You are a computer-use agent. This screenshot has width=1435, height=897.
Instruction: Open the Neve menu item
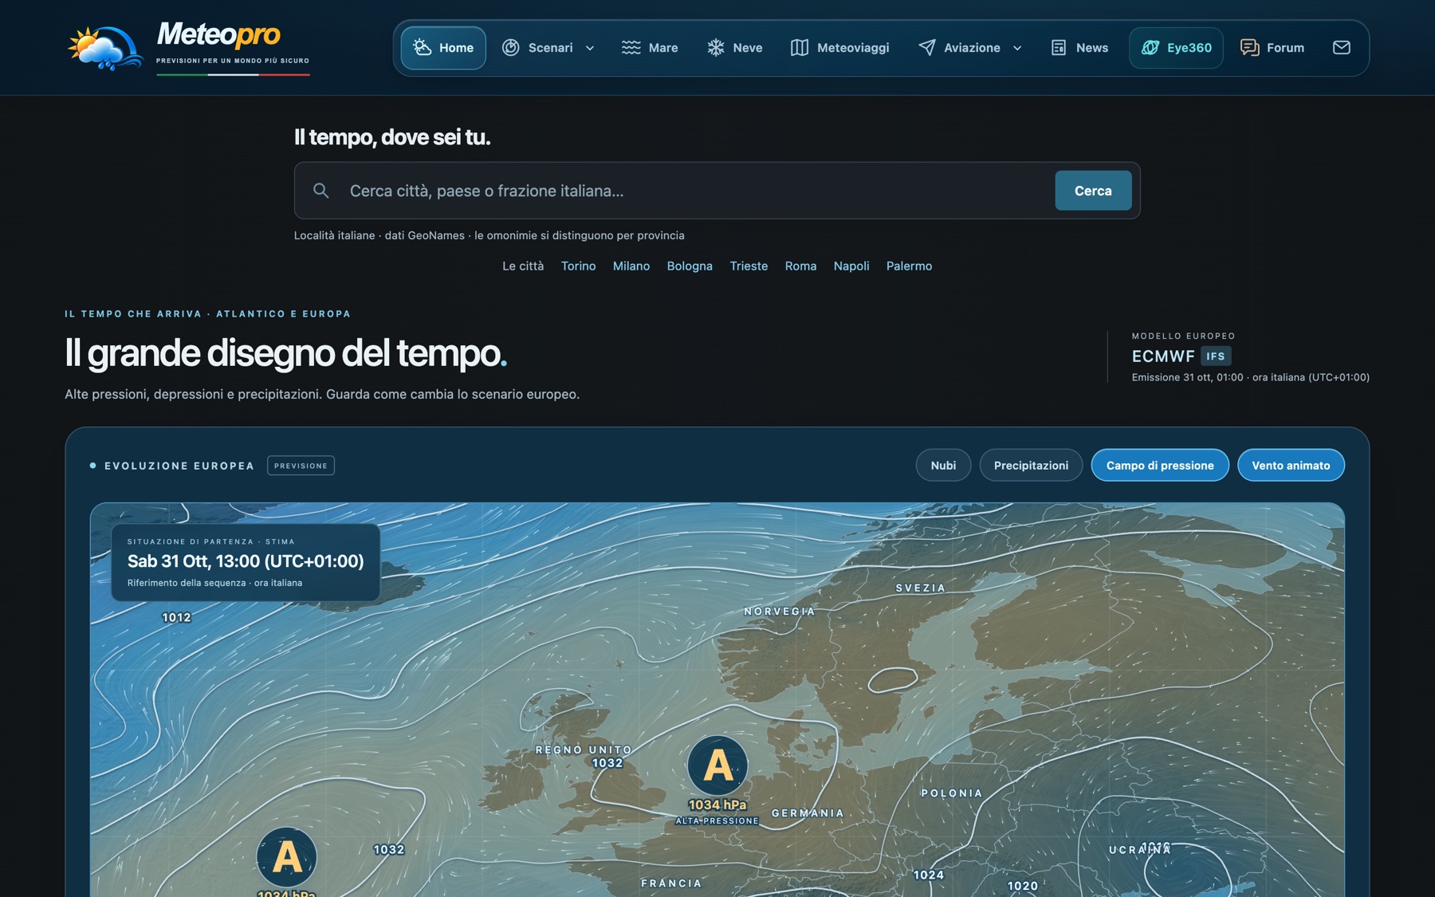coord(735,48)
